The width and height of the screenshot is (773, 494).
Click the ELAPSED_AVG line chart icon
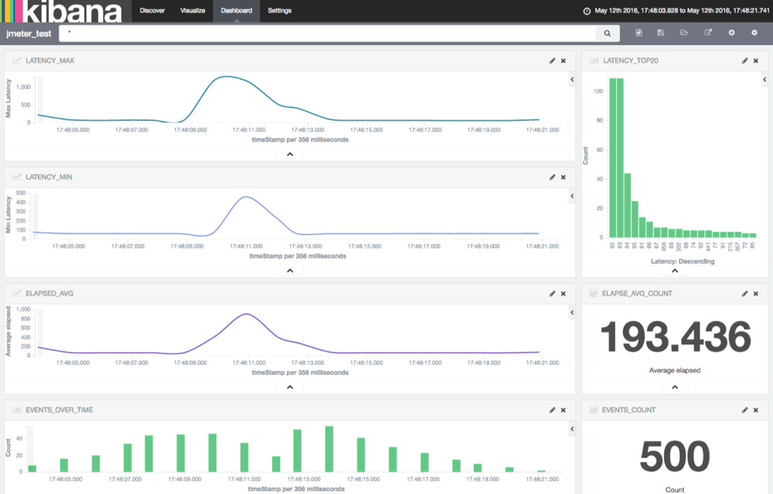(17, 293)
